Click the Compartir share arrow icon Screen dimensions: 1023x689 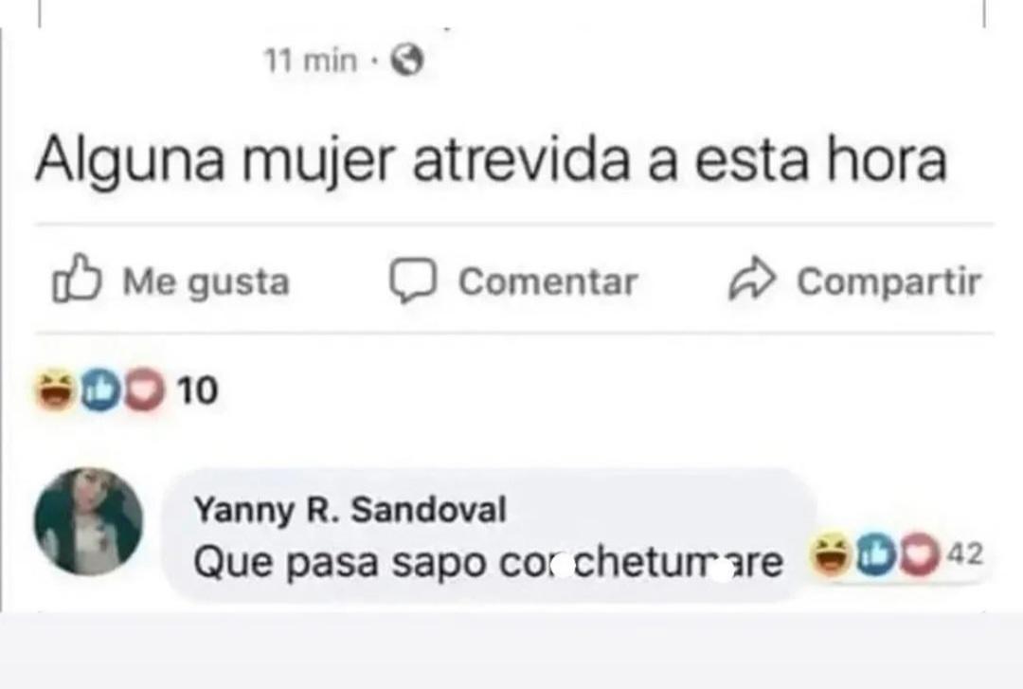pos(752,279)
